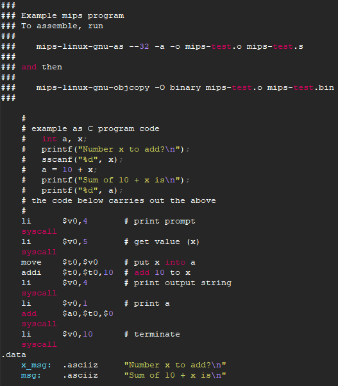Click the last 'syscall' before .data
Image resolution: width=338 pixels, height=386 pixels.
click(x=39, y=344)
